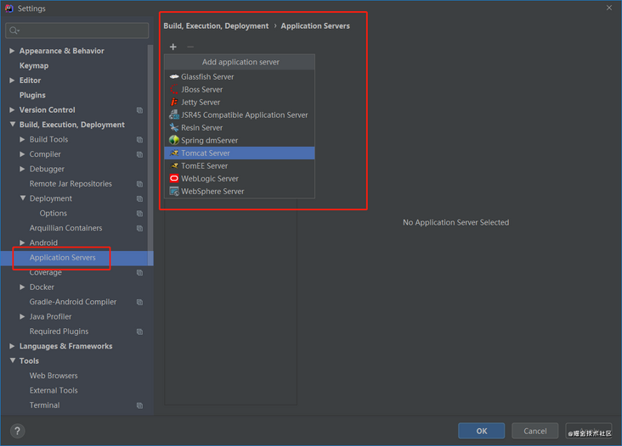Image resolution: width=622 pixels, height=446 pixels.
Task: Click the WebSphere Server icon
Action: tap(174, 192)
